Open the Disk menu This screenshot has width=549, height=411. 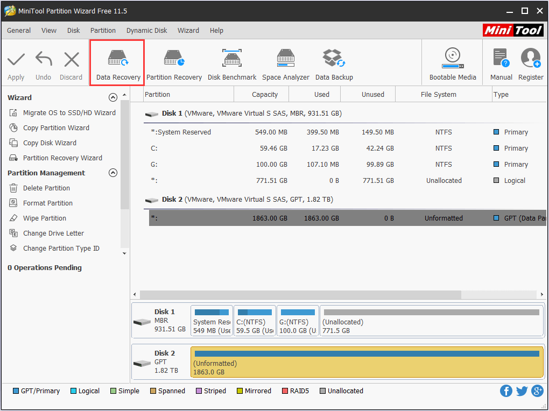74,31
